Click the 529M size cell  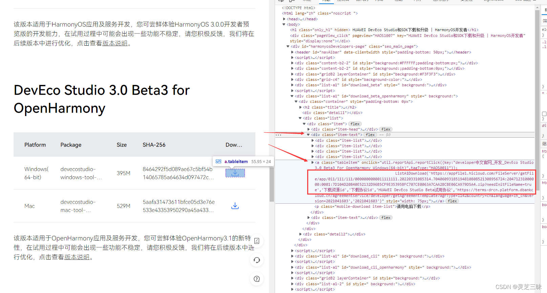coord(124,206)
